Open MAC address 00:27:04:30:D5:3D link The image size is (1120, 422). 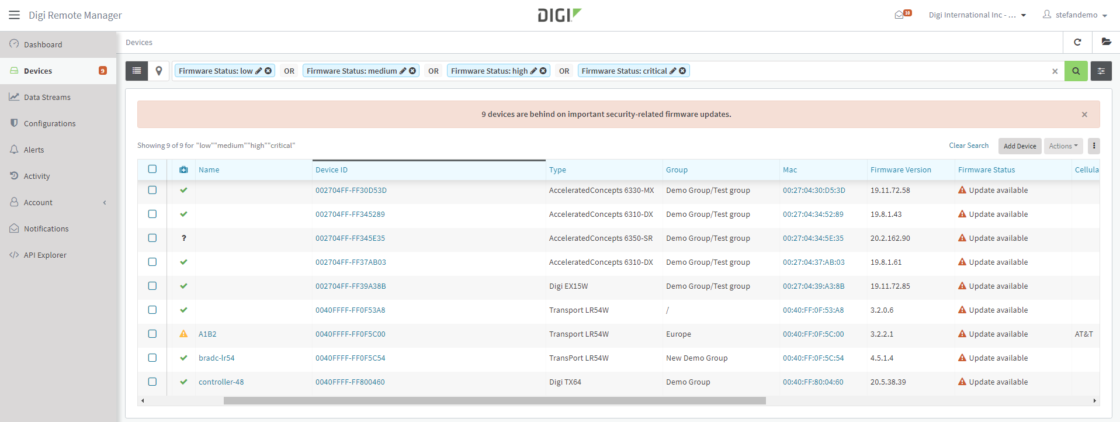814,190
